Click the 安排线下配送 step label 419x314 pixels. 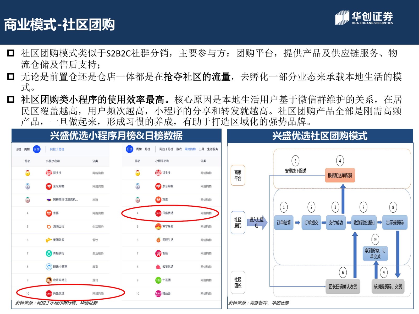point(296,171)
